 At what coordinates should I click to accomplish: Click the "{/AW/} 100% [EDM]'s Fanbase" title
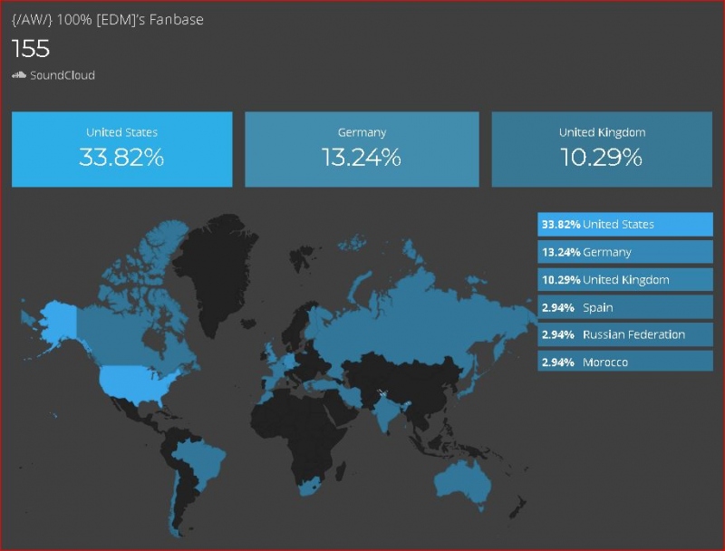point(107,19)
